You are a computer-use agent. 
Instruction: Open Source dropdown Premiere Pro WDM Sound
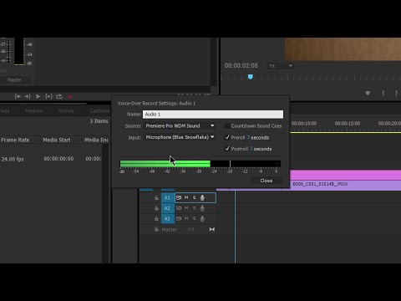pos(180,126)
